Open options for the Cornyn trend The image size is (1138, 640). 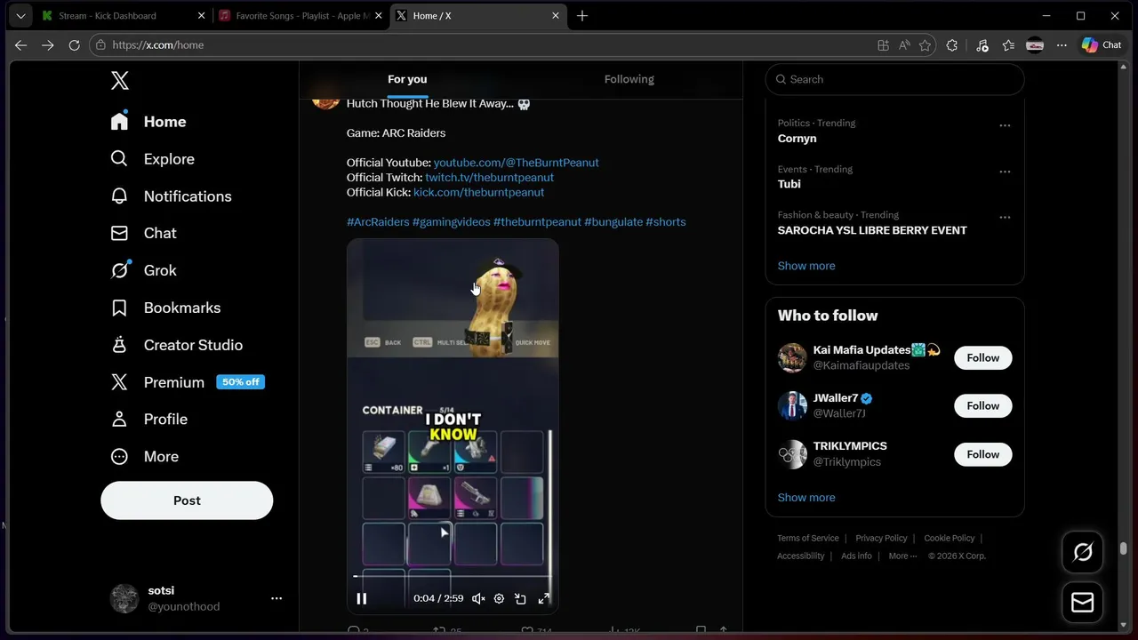pos(1005,125)
